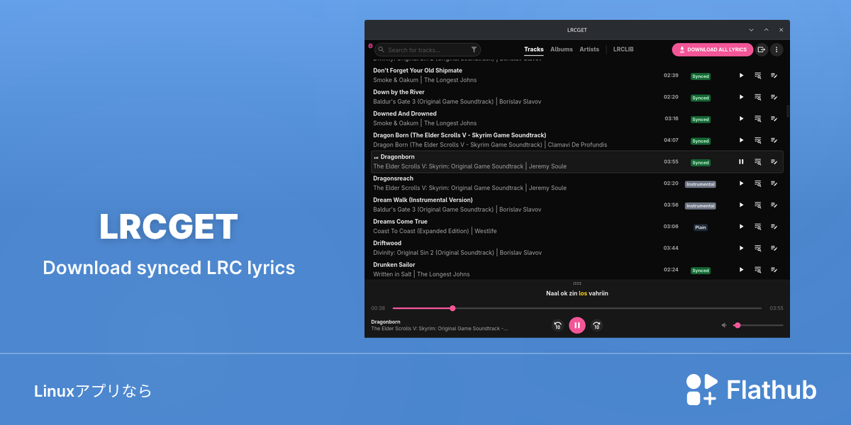Open the search filter funnel
This screenshot has height=425, width=851.
pos(474,50)
